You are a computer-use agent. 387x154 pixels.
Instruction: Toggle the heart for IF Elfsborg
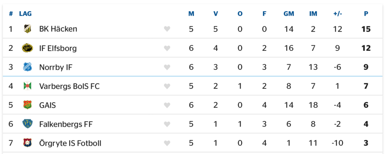[167, 48]
